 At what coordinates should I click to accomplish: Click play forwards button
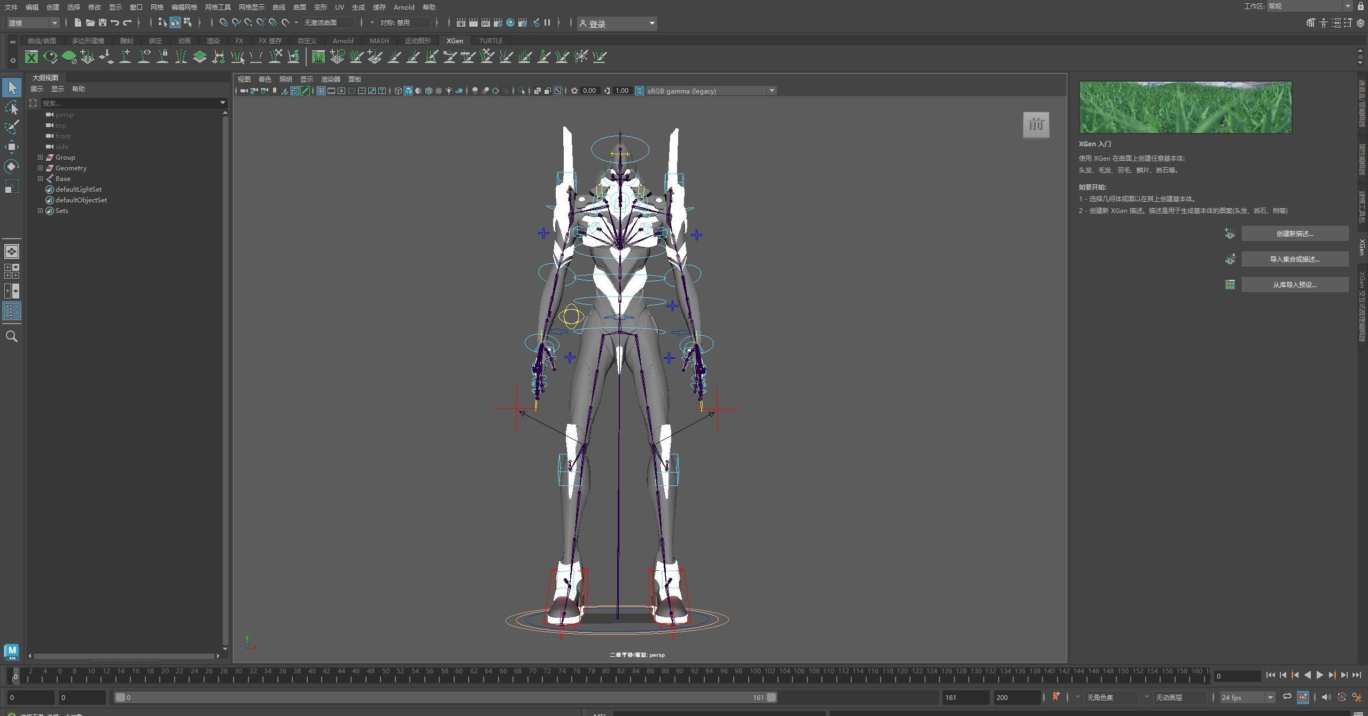coord(1320,675)
